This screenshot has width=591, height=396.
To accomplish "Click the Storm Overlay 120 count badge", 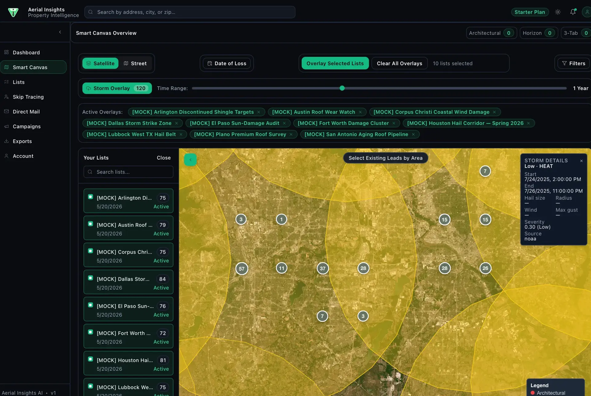I will pyautogui.click(x=141, y=88).
